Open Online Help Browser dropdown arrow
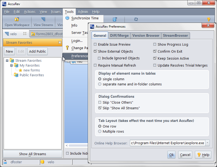 [207, 143]
